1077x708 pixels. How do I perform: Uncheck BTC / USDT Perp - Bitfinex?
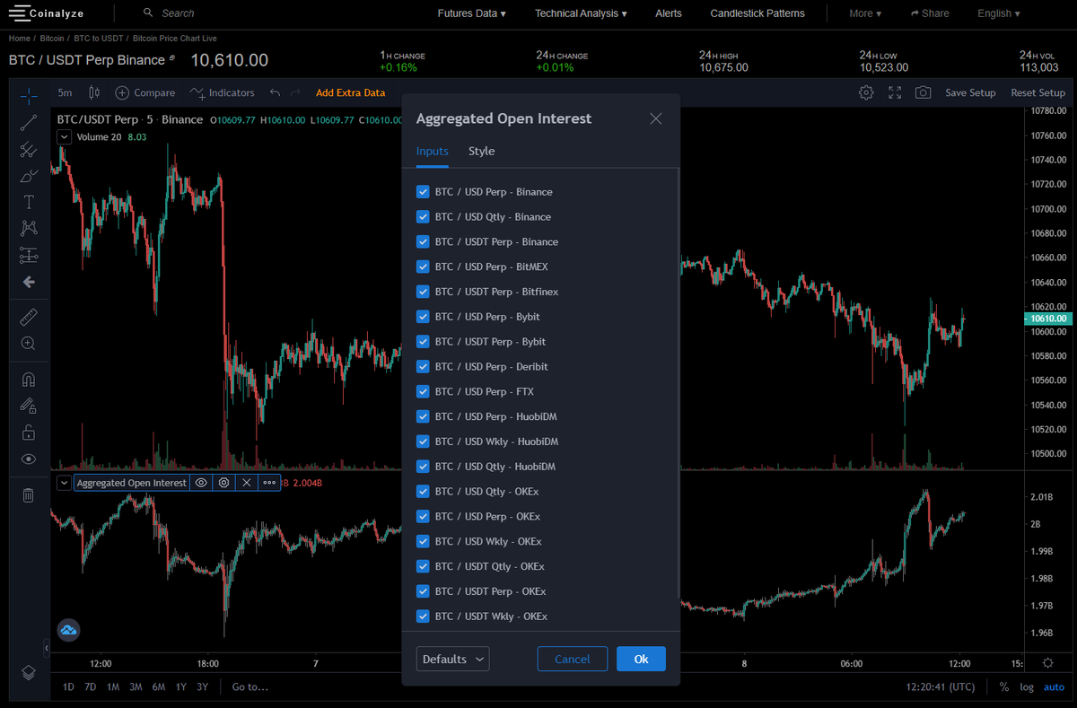point(423,292)
